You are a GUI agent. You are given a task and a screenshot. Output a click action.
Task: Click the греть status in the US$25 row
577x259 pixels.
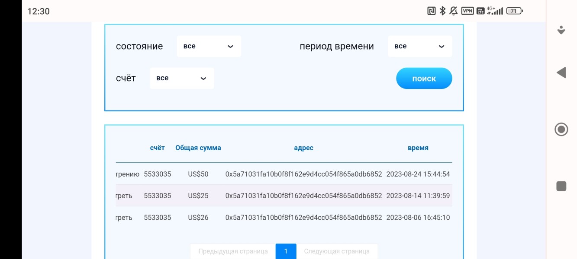(x=124, y=196)
